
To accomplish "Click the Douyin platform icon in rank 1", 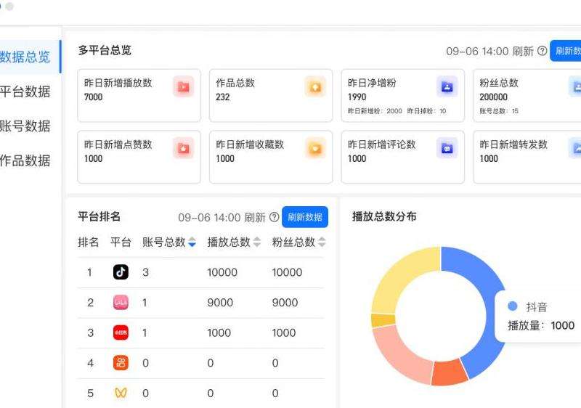I will tap(121, 272).
